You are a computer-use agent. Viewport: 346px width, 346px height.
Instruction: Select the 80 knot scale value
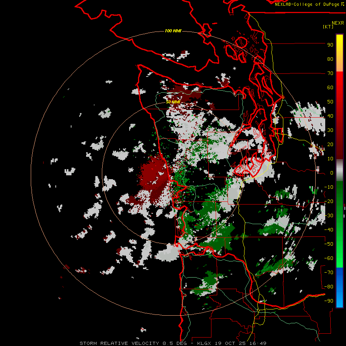click(x=330, y=59)
